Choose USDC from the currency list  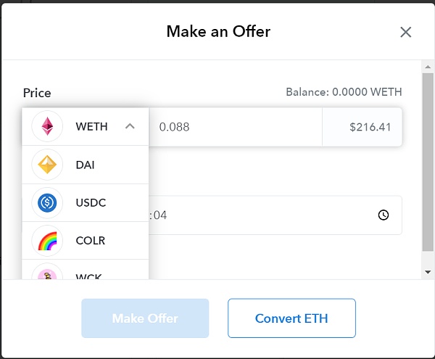pyautogui.click(x=91, y=203)
